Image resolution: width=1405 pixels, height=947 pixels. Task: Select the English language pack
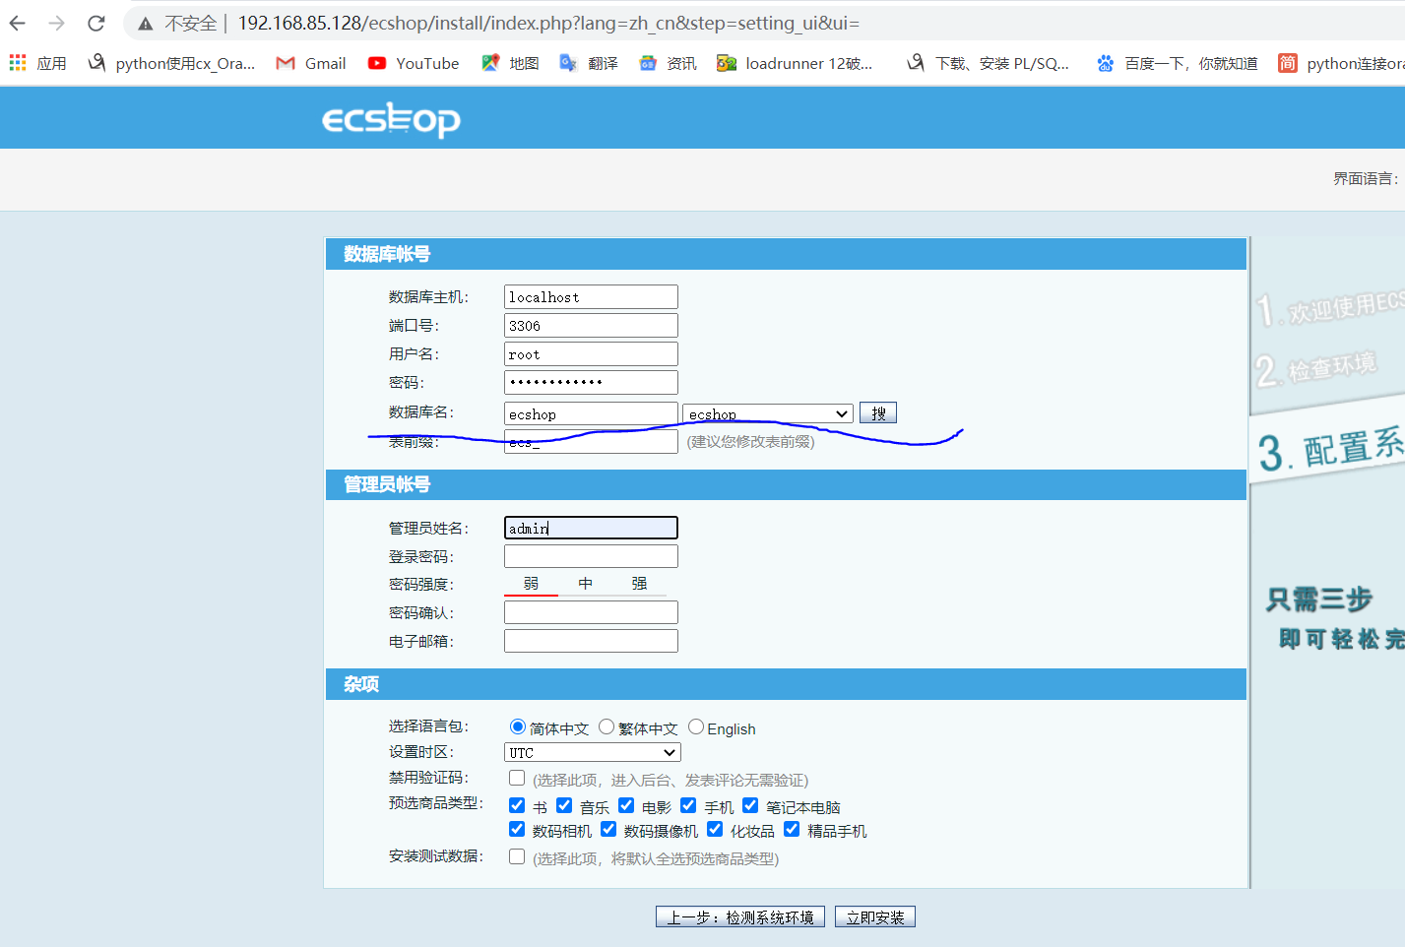pos(695,726)
